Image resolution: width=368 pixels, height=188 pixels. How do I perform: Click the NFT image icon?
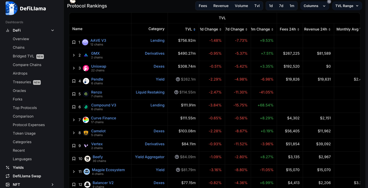pyautogui.click(x=7, y=185)
